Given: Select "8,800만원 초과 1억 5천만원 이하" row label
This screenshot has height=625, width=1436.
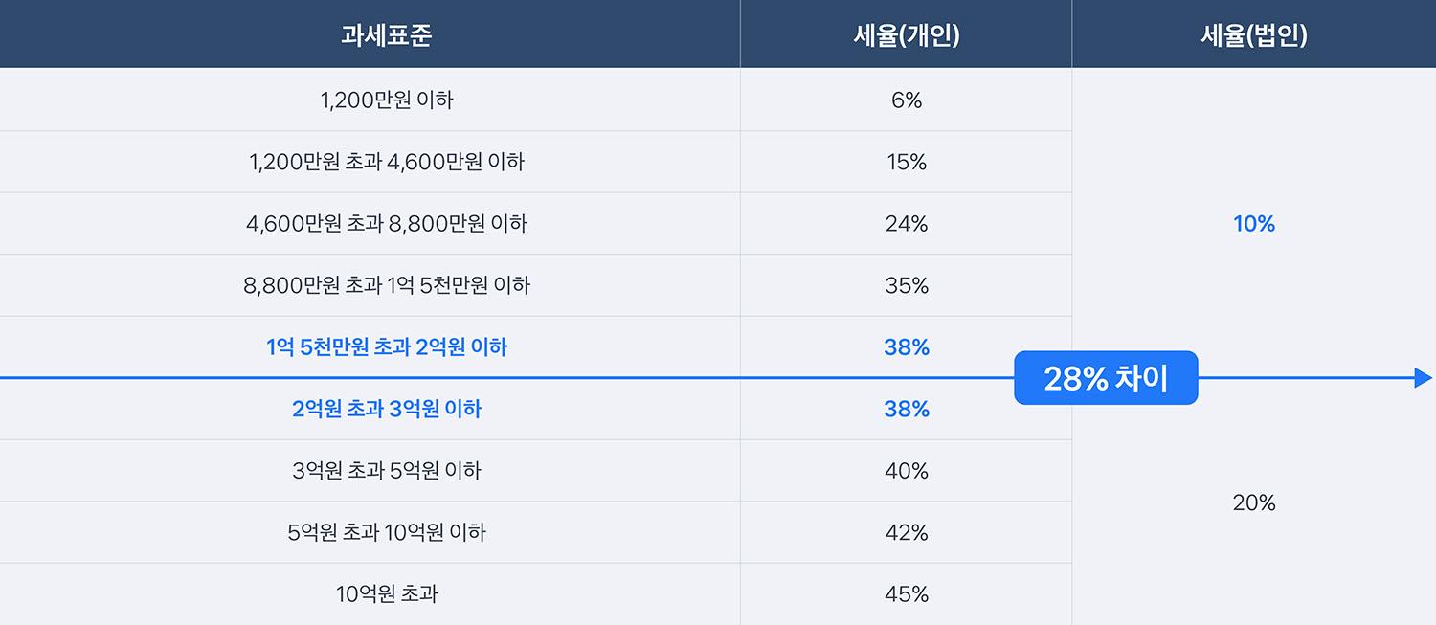Looking at the screenshot, I should [387, 285].
